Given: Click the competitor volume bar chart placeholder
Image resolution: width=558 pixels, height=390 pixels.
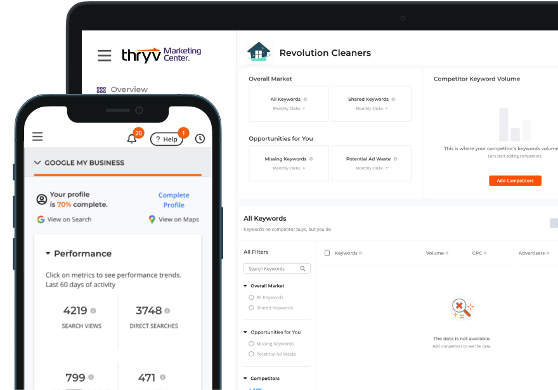Looking at the screenshot, I should (515, 125).
